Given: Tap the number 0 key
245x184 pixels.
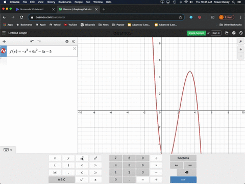Looking at the screenshot, I should pos(116,179).
